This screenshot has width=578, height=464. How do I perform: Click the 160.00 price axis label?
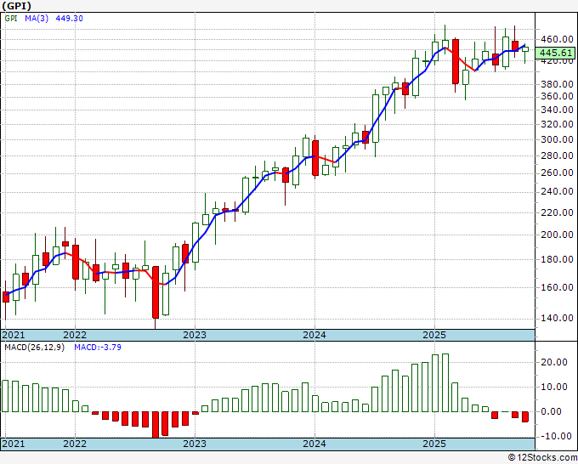[x=557, y=287]
